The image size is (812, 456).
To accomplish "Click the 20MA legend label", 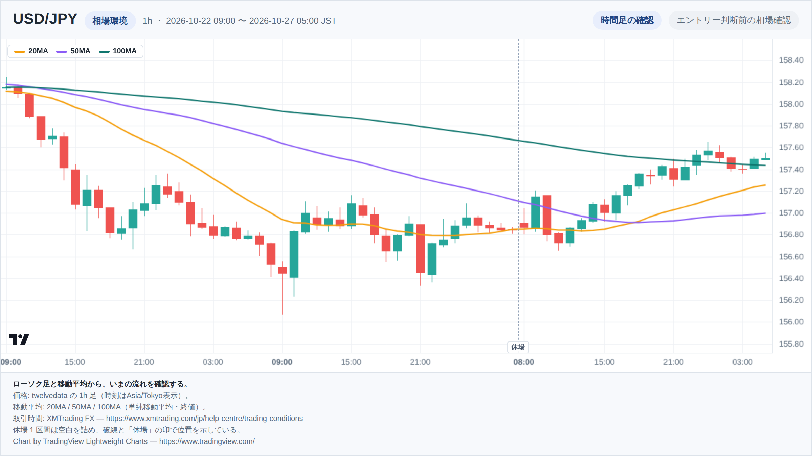I will coord(38,51).
